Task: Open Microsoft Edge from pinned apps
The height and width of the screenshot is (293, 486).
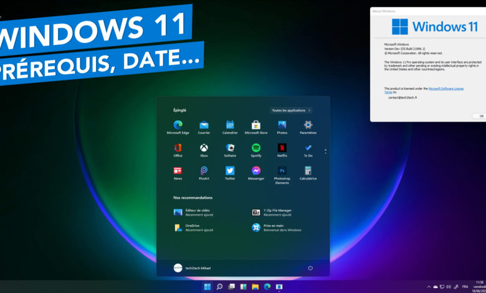Action: pos(178,127)
